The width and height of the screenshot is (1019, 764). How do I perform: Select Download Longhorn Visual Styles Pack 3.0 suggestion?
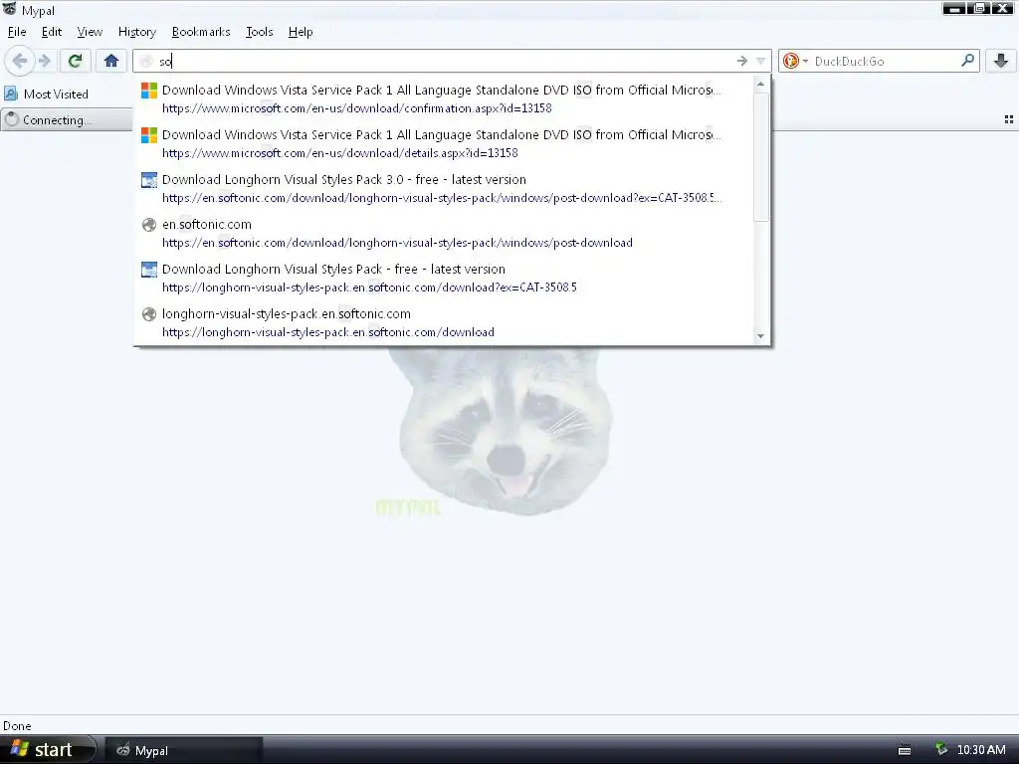(x=443, y=188)
